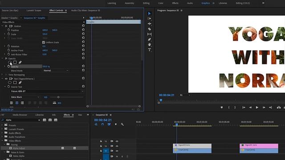Open the Media Browser tab
Viewport: 285px width, 160px height.
click(x=20, y=115)
